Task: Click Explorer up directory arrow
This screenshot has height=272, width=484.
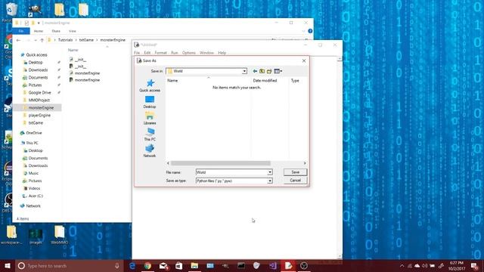Action: coord(42,40)
